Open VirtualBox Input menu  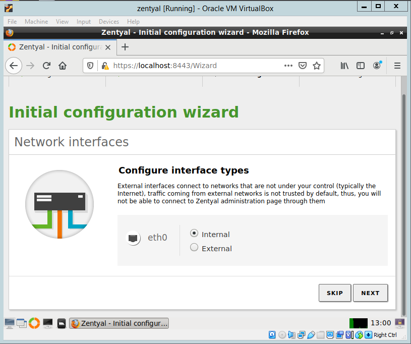(x=84, y=22)
